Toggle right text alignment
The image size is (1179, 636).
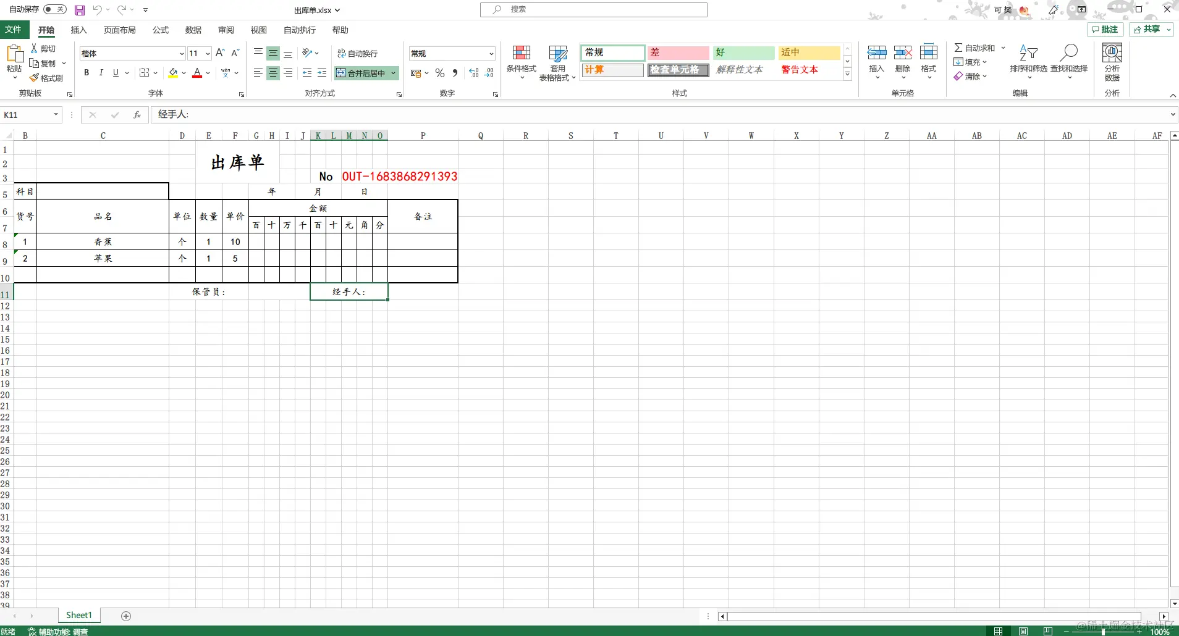(288, 73)
